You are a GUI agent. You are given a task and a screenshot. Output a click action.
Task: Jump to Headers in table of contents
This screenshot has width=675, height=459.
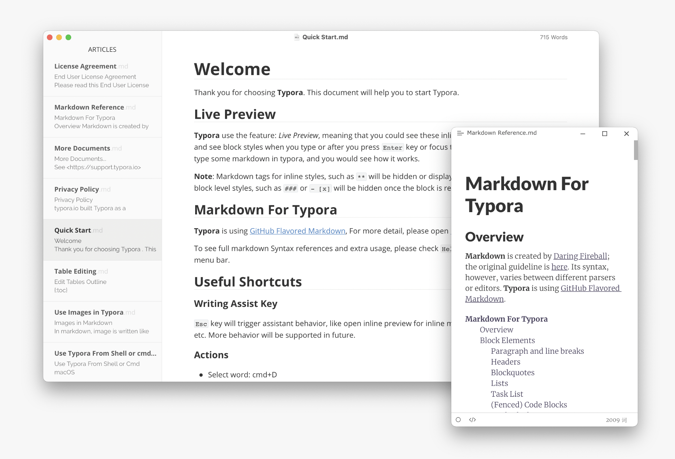tap(505, 362)
